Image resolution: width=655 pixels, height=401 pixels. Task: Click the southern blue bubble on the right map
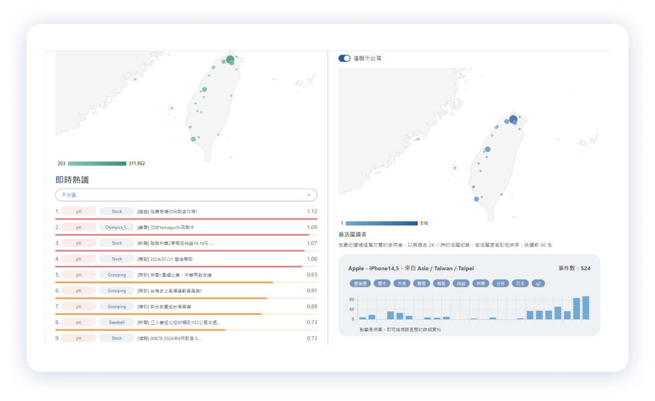(476, 199)
